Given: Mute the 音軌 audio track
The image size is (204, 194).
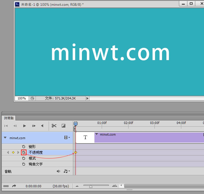Looking at the screenshot, I should pos(58,171).
